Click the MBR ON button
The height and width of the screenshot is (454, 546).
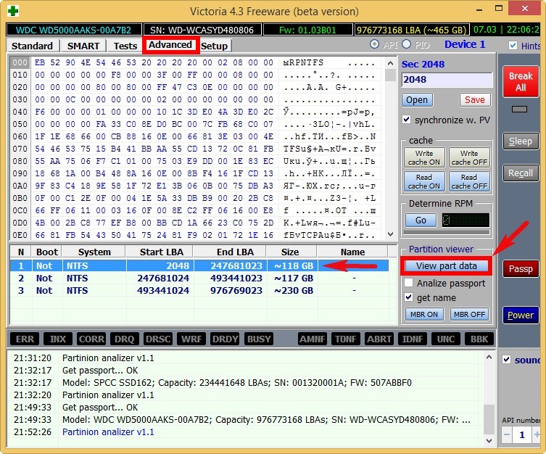pyautogui.click(x=423, y=314)
